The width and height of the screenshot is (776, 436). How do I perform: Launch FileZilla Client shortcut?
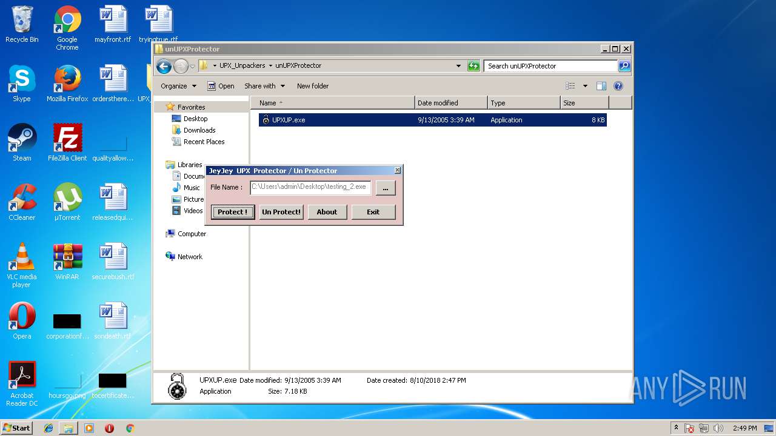coord(67,144)
